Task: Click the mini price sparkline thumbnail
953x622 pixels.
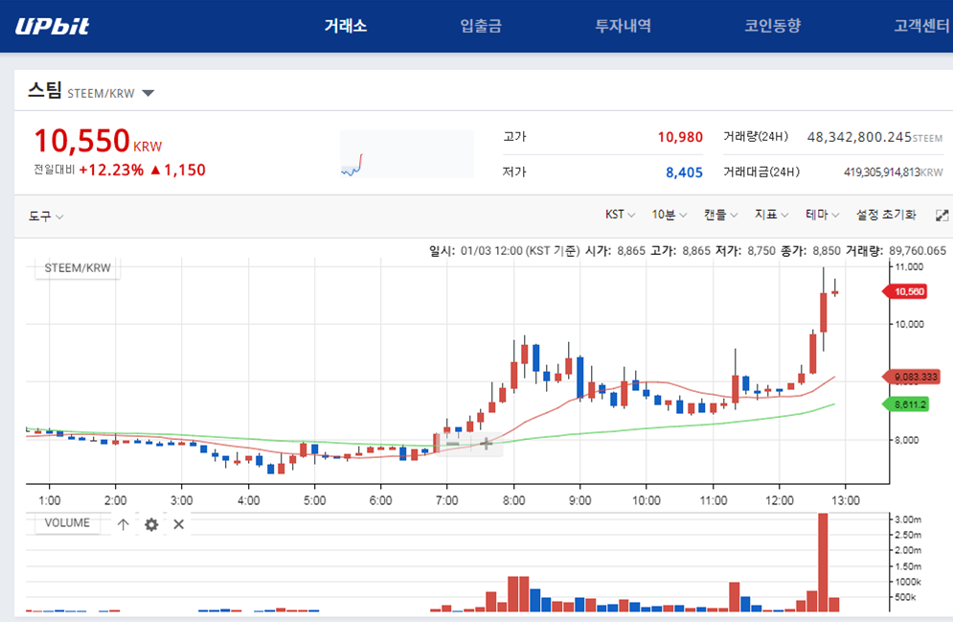Action: click(x=407, y=154)
